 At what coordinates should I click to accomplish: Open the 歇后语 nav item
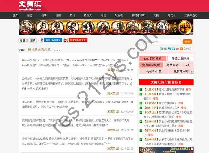[x=119, y=15]
